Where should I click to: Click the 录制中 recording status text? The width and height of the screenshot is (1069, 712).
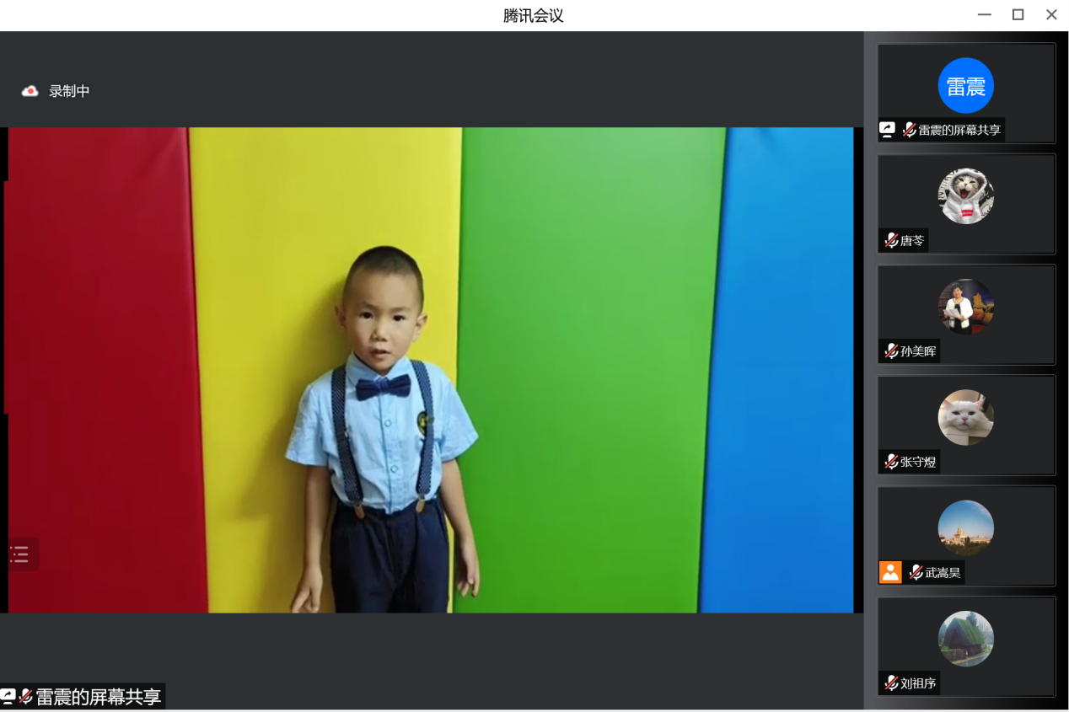[69, 91]
